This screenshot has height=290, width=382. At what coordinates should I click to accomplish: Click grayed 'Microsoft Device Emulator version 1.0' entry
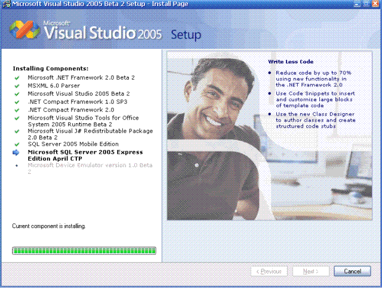[x=90, y=169]
